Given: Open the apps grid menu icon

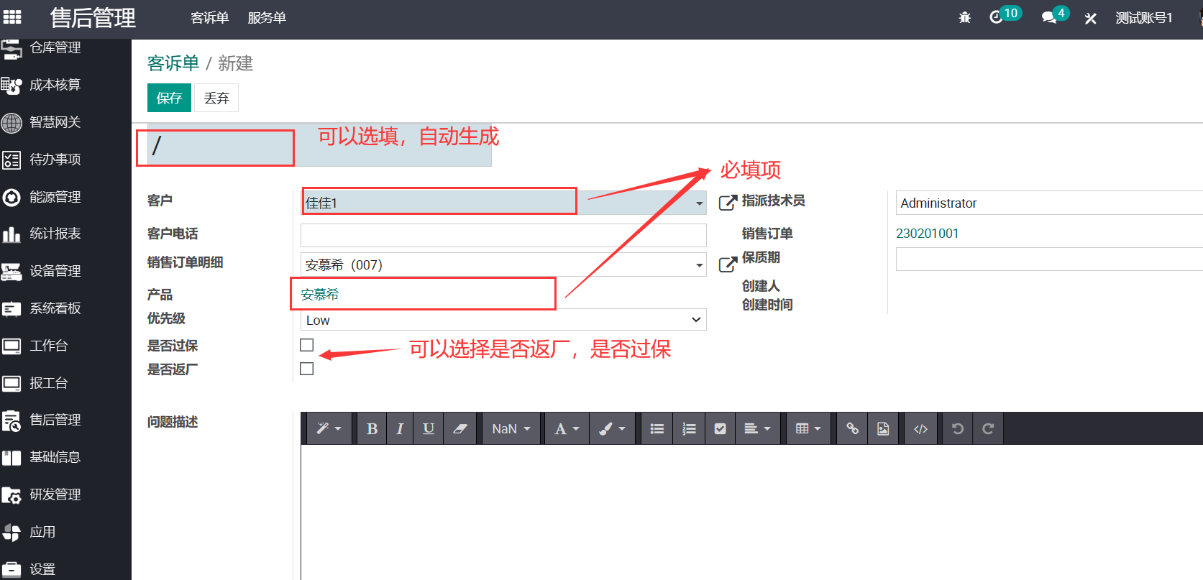Looking at the screenshot, I should 12,17.
